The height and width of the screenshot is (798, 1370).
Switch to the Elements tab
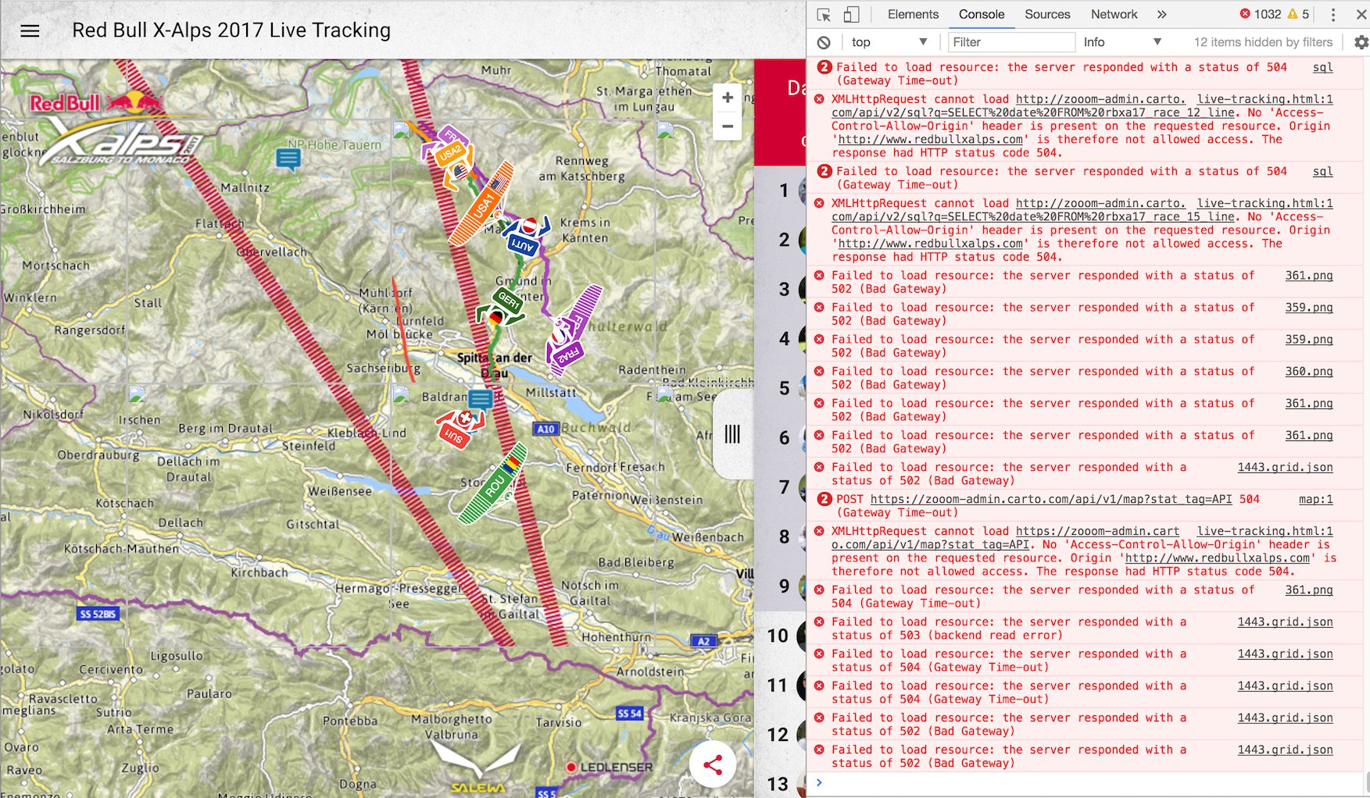(x=913, y=15)
